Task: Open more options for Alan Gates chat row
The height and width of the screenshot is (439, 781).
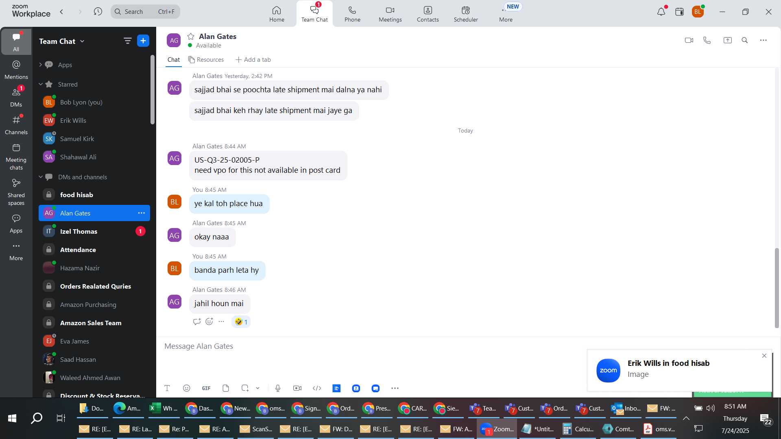Action: click(141, 213)
